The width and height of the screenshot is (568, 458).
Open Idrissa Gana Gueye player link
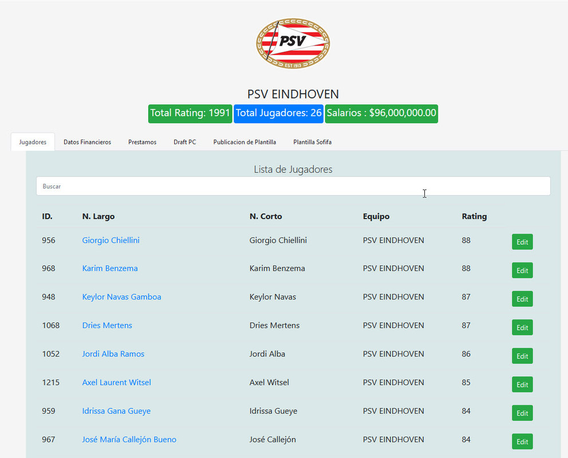click(x=116, y=411)
